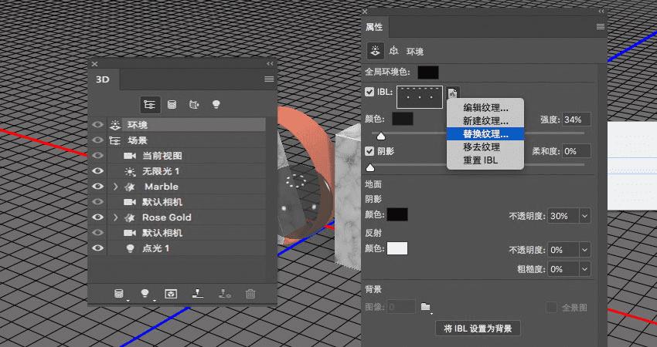Hide the 点光 1 light
The image size is (657, 347).
tap(97, 248)
